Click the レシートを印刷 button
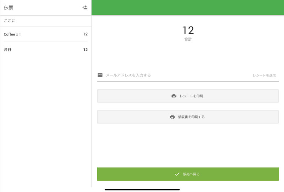Image resolution: width=284 pixels, height=192 pixels. point(188,96)
